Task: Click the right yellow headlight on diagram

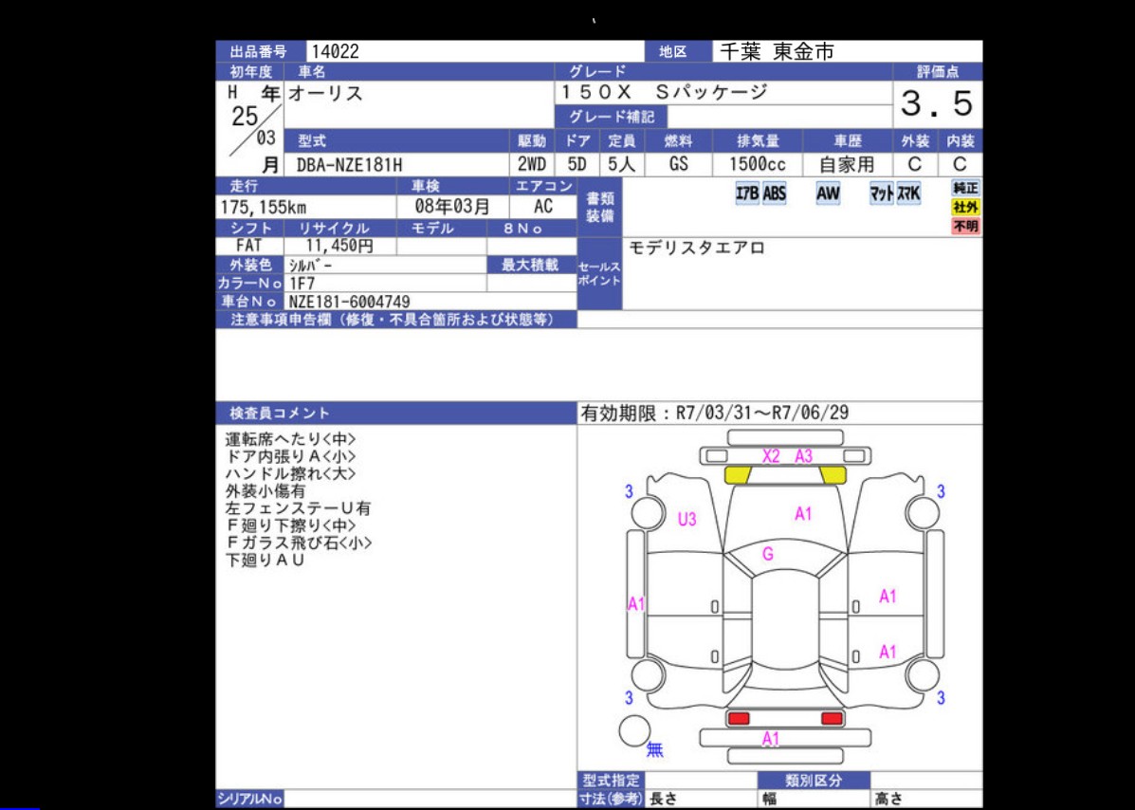Action: pyautogui.click(x=833, y=475)
